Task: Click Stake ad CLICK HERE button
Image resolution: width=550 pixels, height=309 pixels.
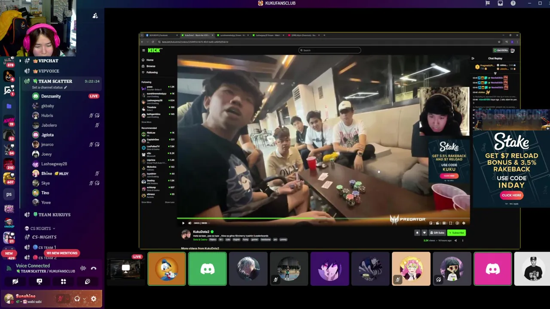Action: pyautogui.click(x=511, y=195)
